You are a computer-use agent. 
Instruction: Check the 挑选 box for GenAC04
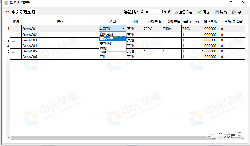pyautogui.click(x=14, y=46)
